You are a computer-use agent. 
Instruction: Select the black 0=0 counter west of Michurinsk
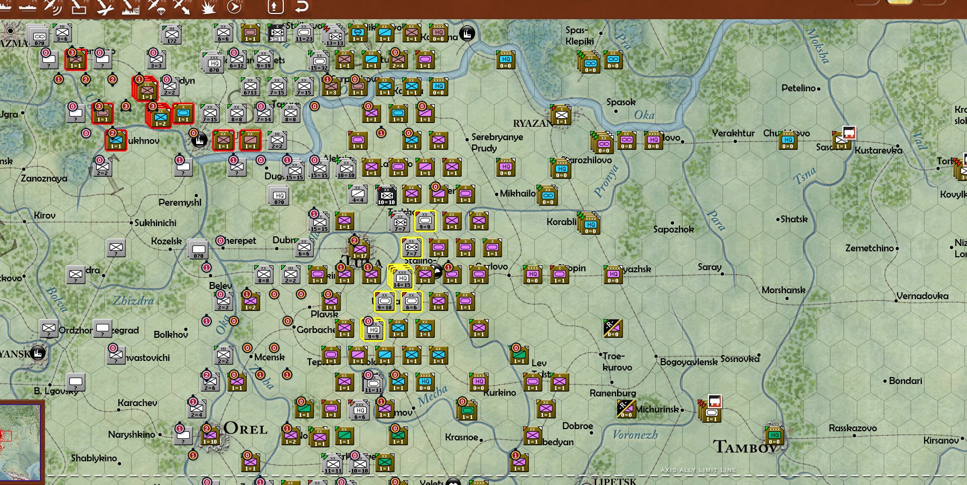(x=626, y=408)
